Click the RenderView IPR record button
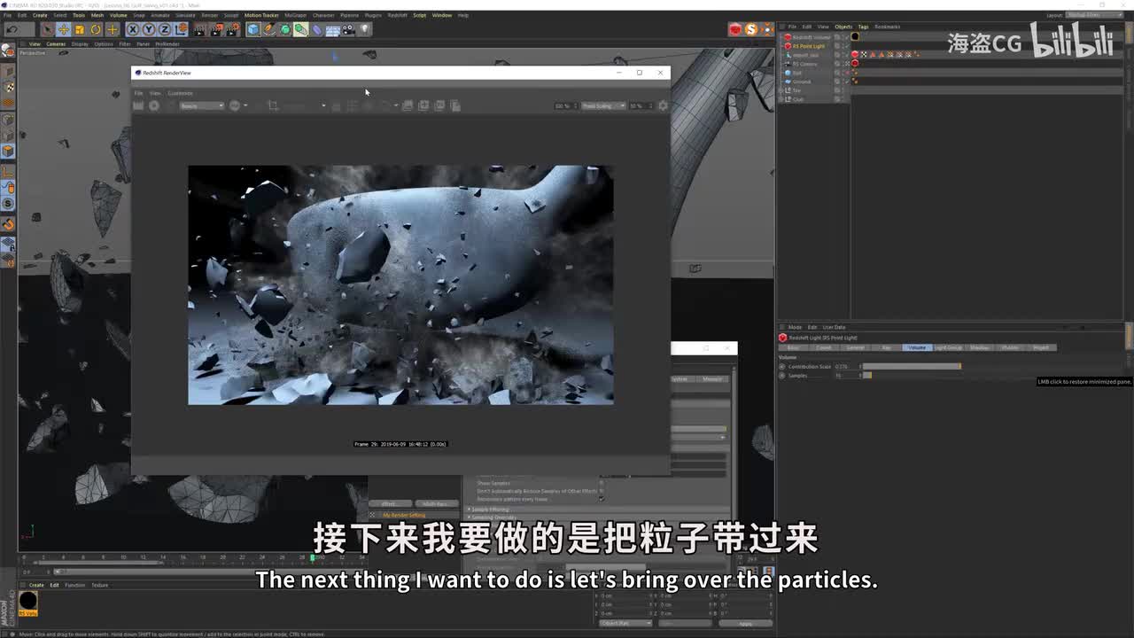The image size is (1134, 638). tap(153, 105)
